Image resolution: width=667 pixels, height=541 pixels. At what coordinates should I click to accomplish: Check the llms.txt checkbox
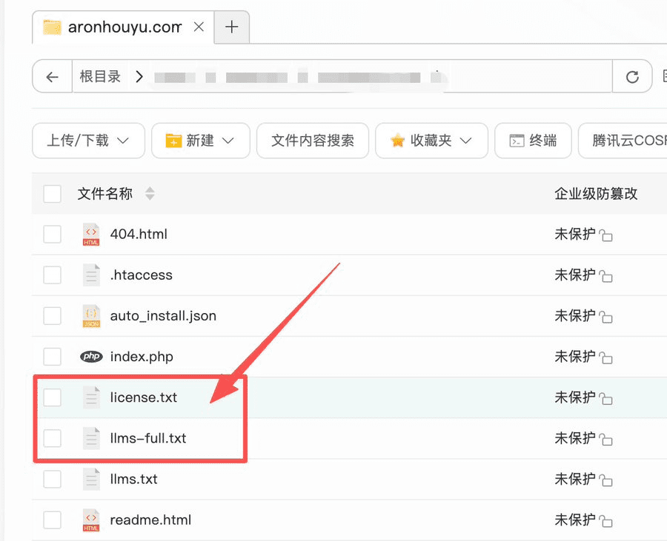(x=53, y=479)
